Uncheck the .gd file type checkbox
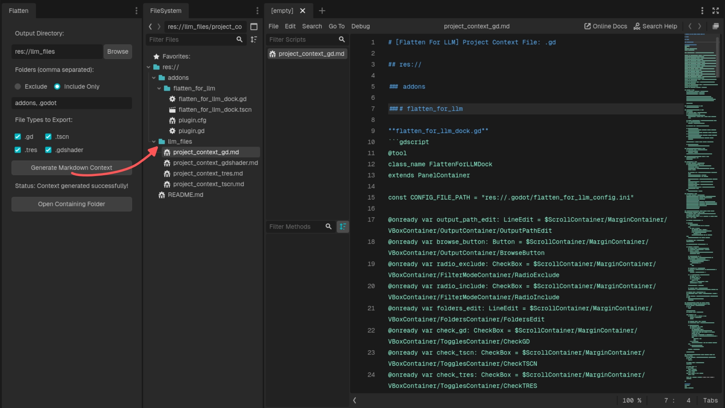The height and width of the screenshot is (408, 725). pyautogui.click(x=18, y=137)
